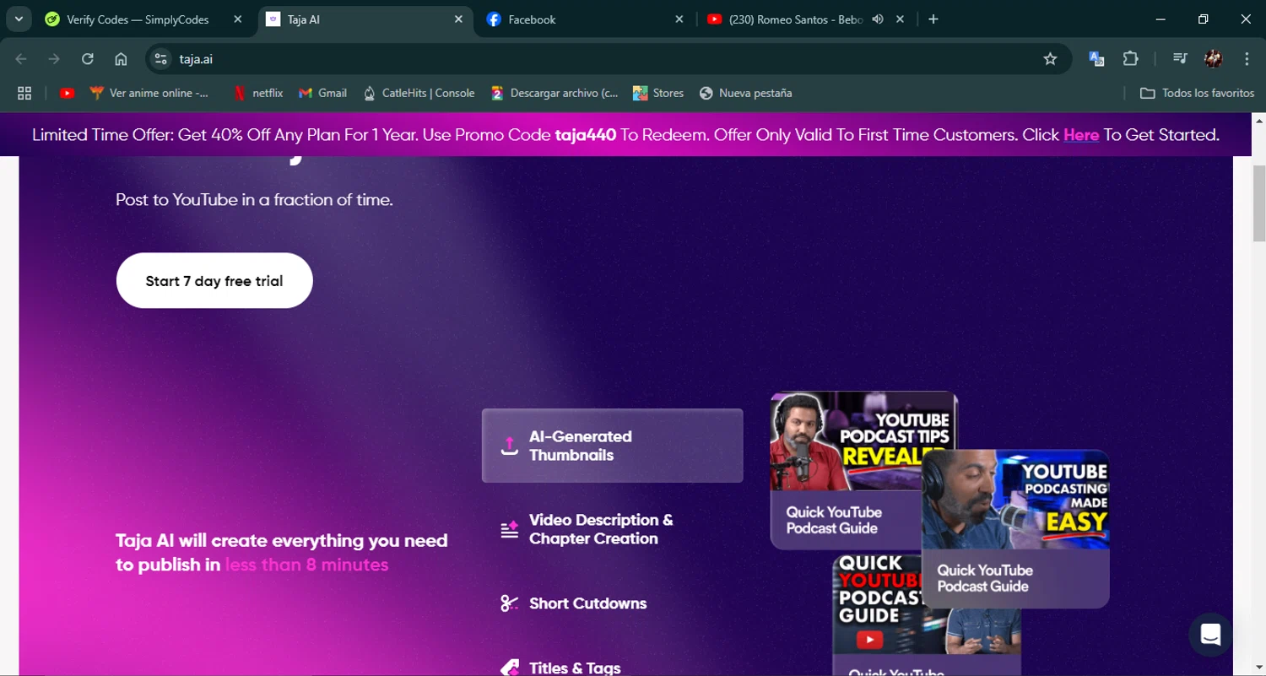Close the Taja AI tab
Image resolution: width=1266 pixels, height=676 pixels.
(x=458, y=19)
